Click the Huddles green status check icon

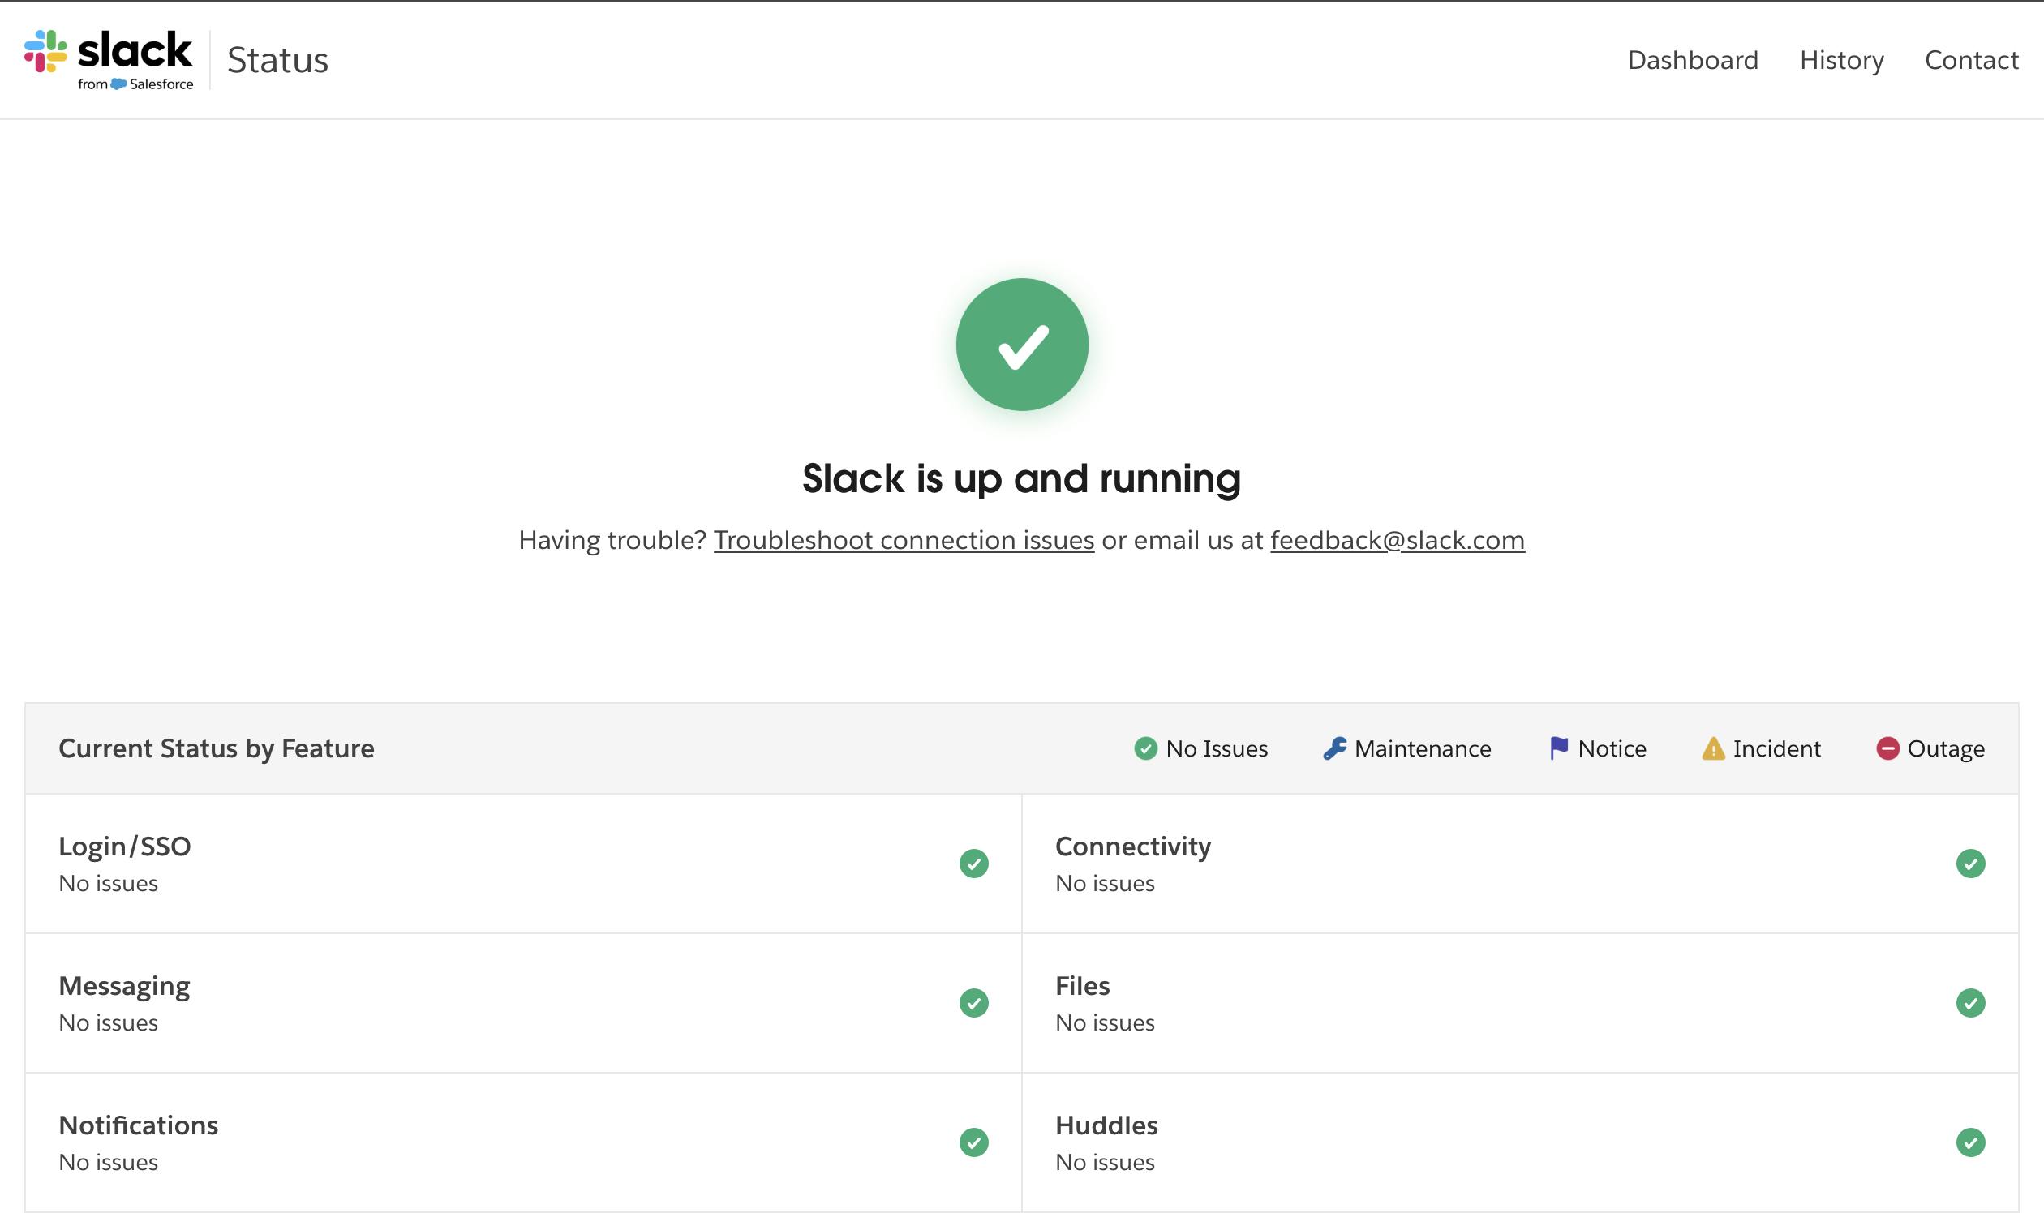tap(1970, 1142)
